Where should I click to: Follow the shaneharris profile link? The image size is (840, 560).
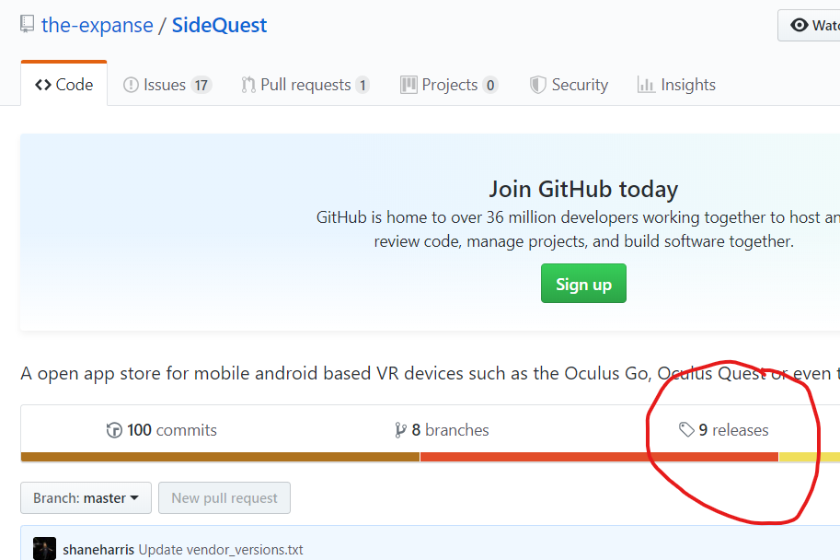[98, 548]
